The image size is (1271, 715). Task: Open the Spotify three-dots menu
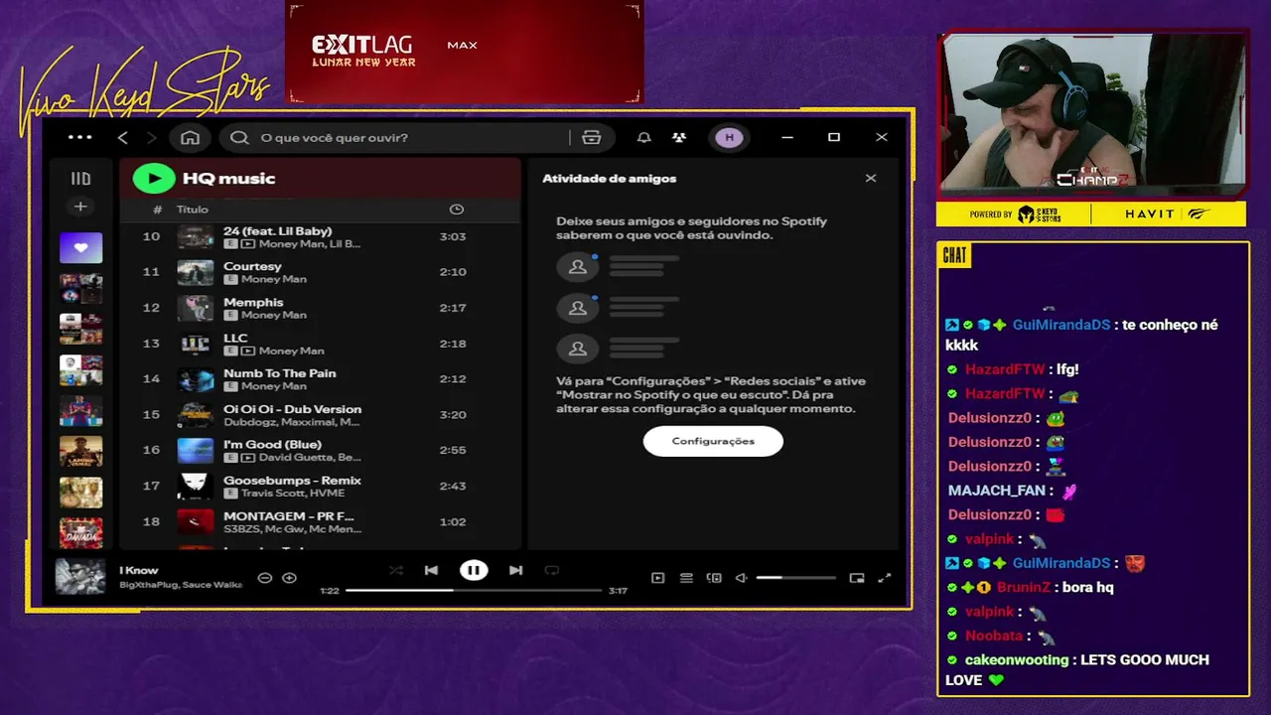click(79, 137)
